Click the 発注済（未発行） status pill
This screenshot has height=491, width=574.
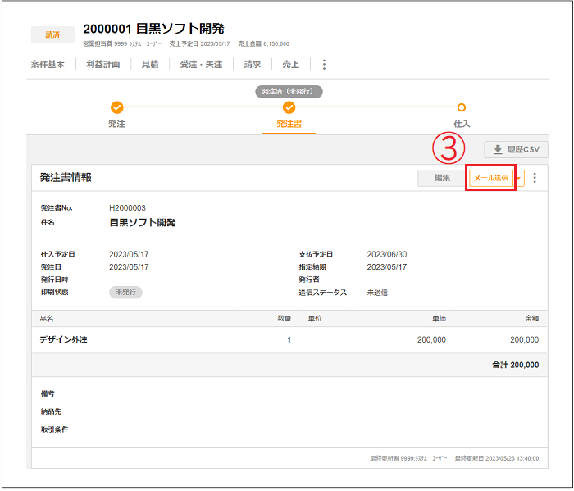[x=289, y=92]
